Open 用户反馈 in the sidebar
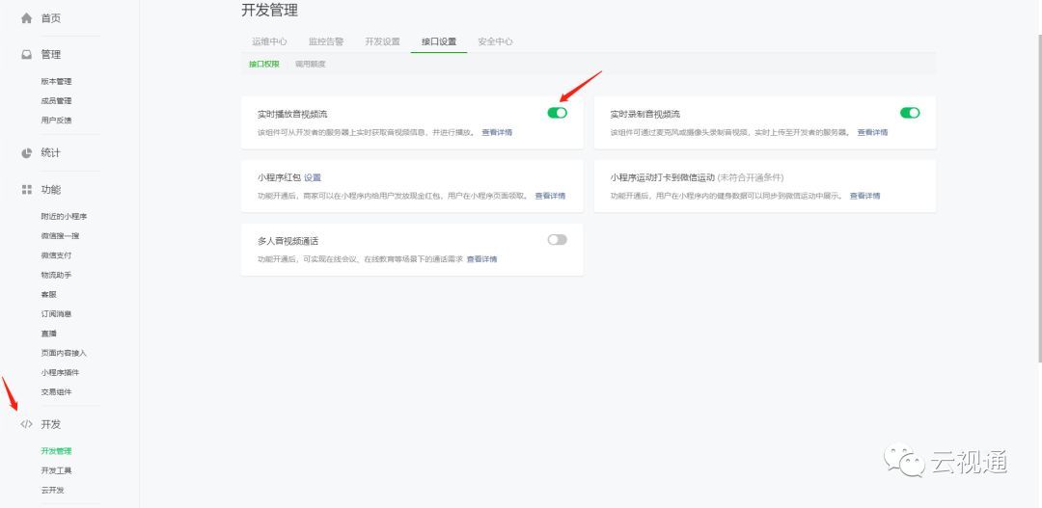Screen dimensions: 1042x508 57,120
